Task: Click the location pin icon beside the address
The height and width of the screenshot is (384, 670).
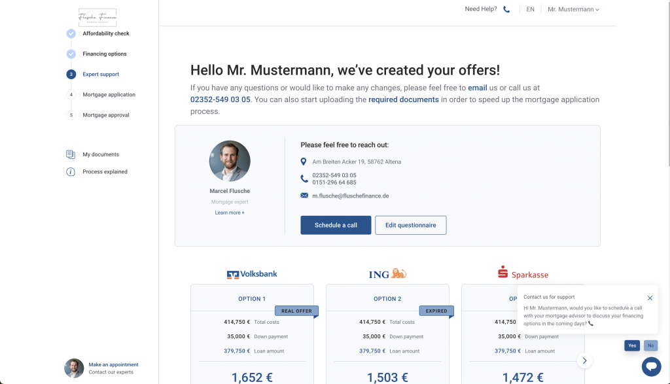Action: [303, 161]
